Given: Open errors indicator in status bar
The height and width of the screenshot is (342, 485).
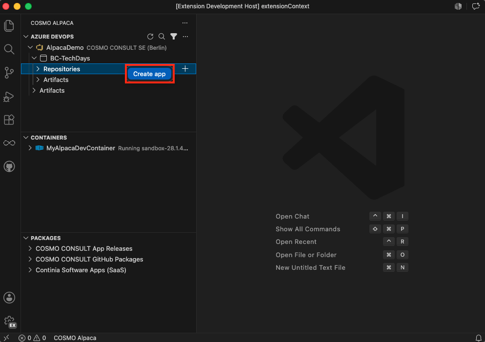Looking at the screenshot, I should 25,338.
